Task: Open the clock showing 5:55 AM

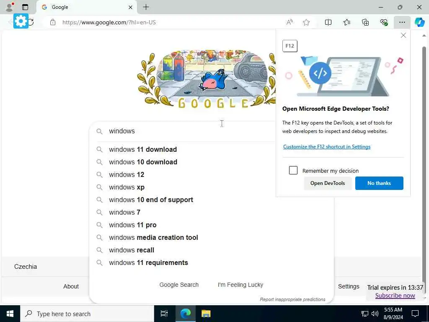Action: tap(393, 314)
